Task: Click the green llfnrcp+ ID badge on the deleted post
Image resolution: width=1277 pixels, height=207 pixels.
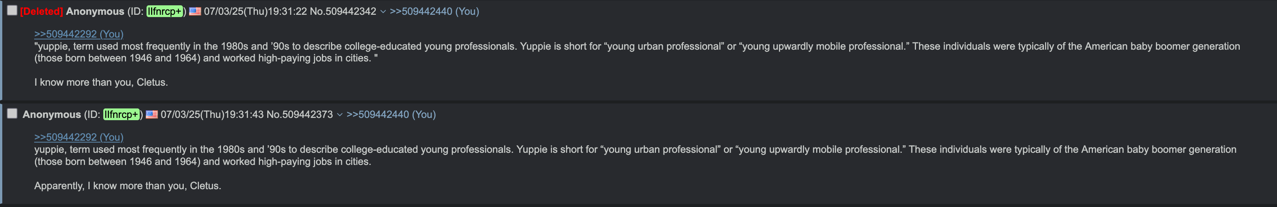Action: 165,11
